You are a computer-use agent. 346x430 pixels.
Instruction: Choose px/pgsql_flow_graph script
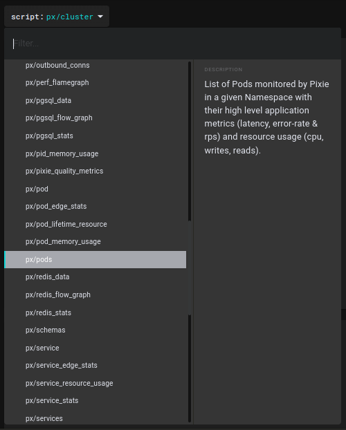[95, 118]
